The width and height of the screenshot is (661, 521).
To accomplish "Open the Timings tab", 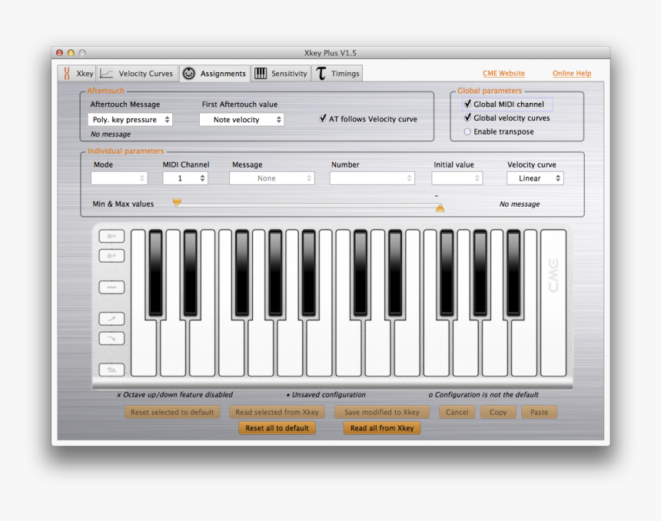I will point(337,73).
